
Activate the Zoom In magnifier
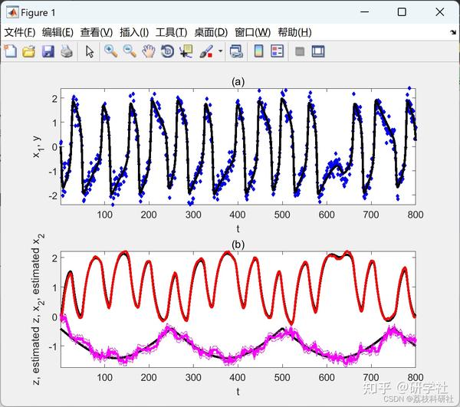point(111,51)
